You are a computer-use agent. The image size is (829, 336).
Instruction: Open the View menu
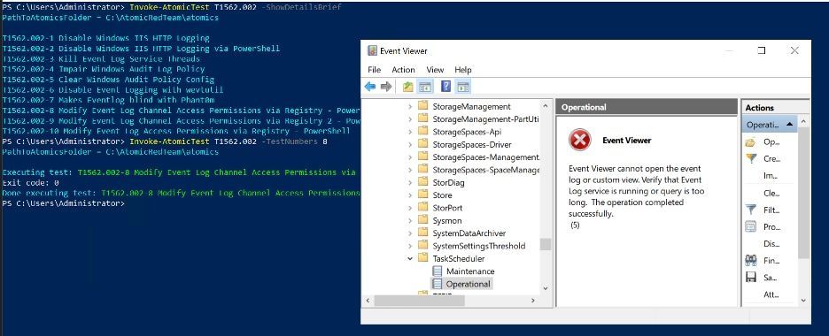(435, 70)
